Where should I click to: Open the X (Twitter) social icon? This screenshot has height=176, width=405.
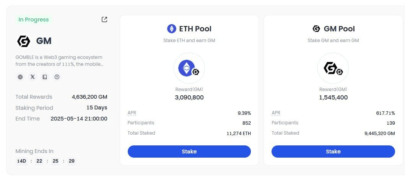tap(33, 77)
